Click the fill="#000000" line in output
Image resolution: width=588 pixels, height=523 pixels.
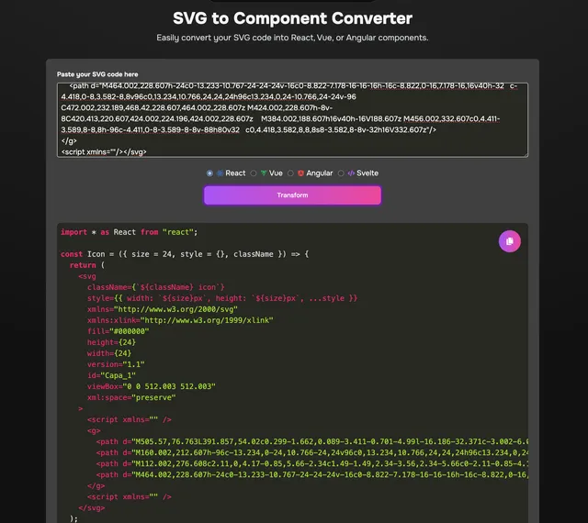tap(119, 331)
